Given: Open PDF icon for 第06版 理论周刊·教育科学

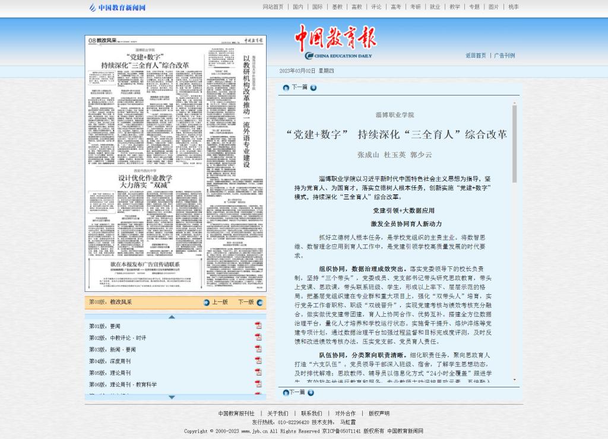Looking at the screenshot, I should tap(258, 384).
